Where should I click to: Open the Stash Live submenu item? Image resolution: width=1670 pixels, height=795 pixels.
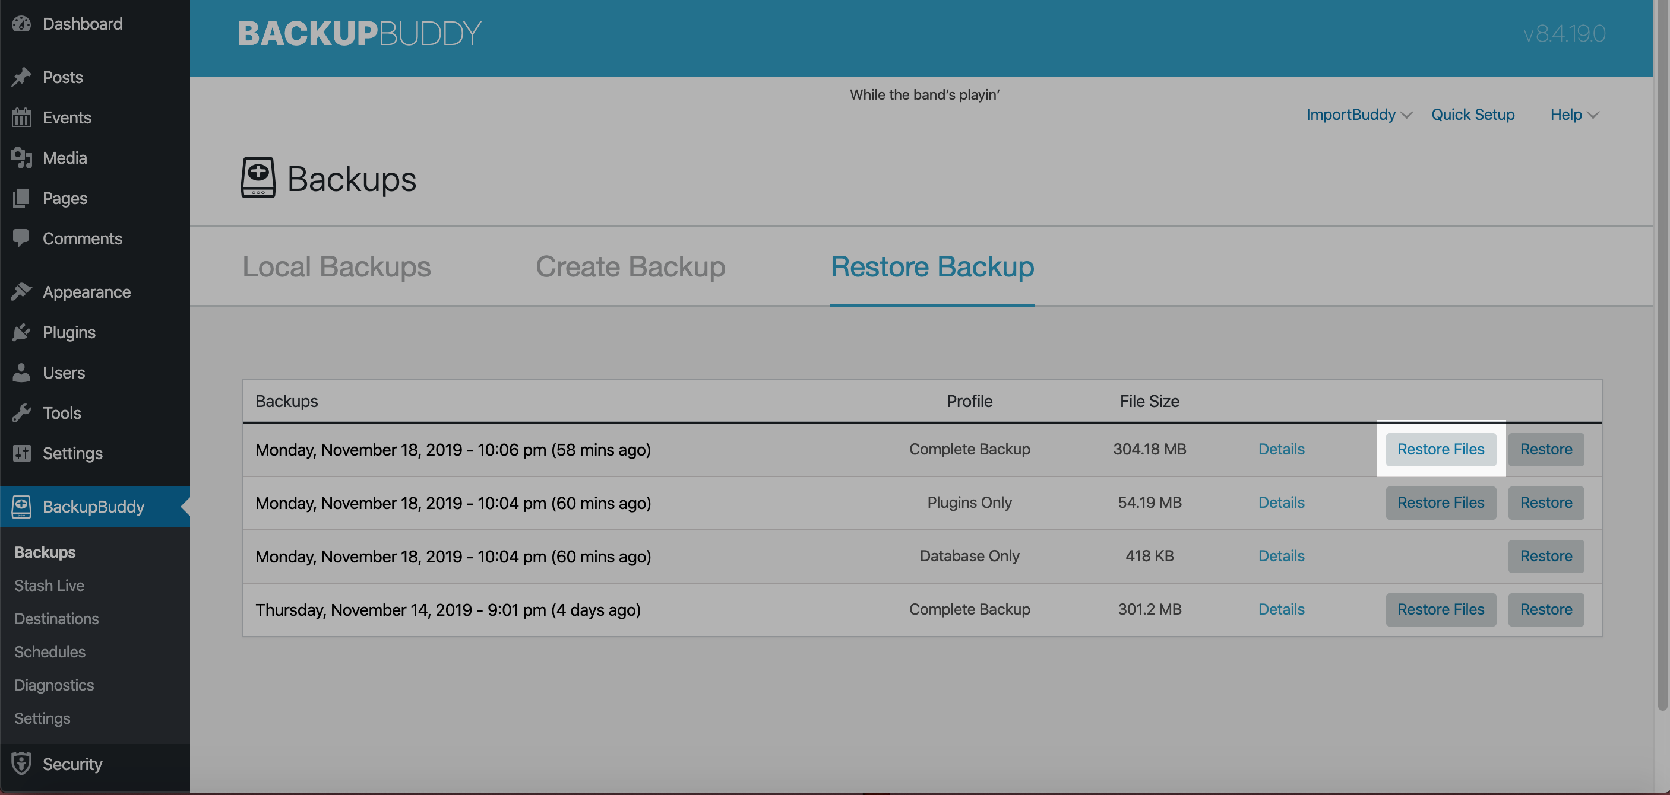point(49,585)
